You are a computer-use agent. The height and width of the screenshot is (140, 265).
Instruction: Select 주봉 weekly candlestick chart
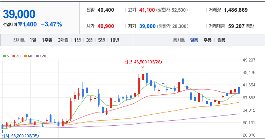(x=207, y=40)
